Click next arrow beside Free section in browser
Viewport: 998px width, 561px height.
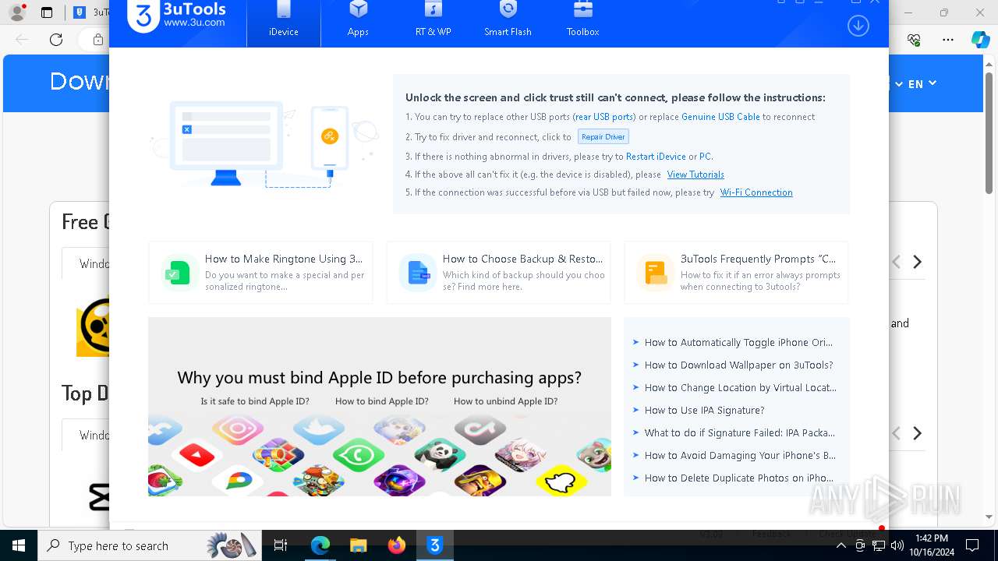point(918,262)
